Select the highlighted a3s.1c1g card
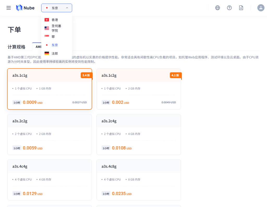 coord(50,89)
